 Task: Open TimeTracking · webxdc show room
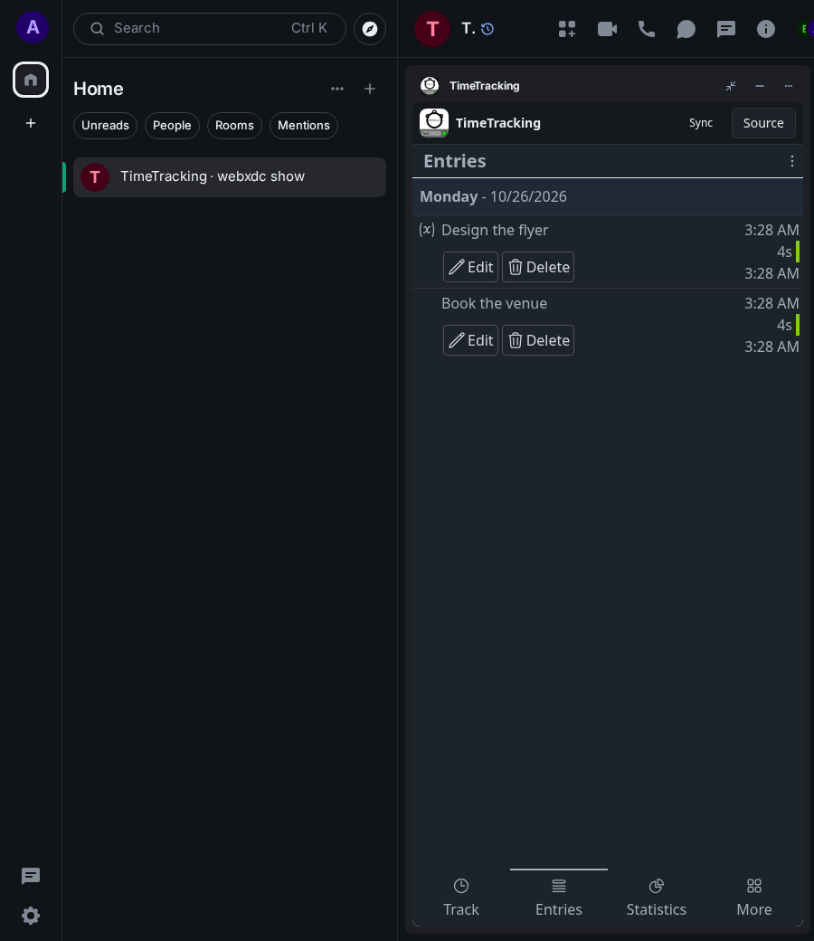(x=230, y=177)
